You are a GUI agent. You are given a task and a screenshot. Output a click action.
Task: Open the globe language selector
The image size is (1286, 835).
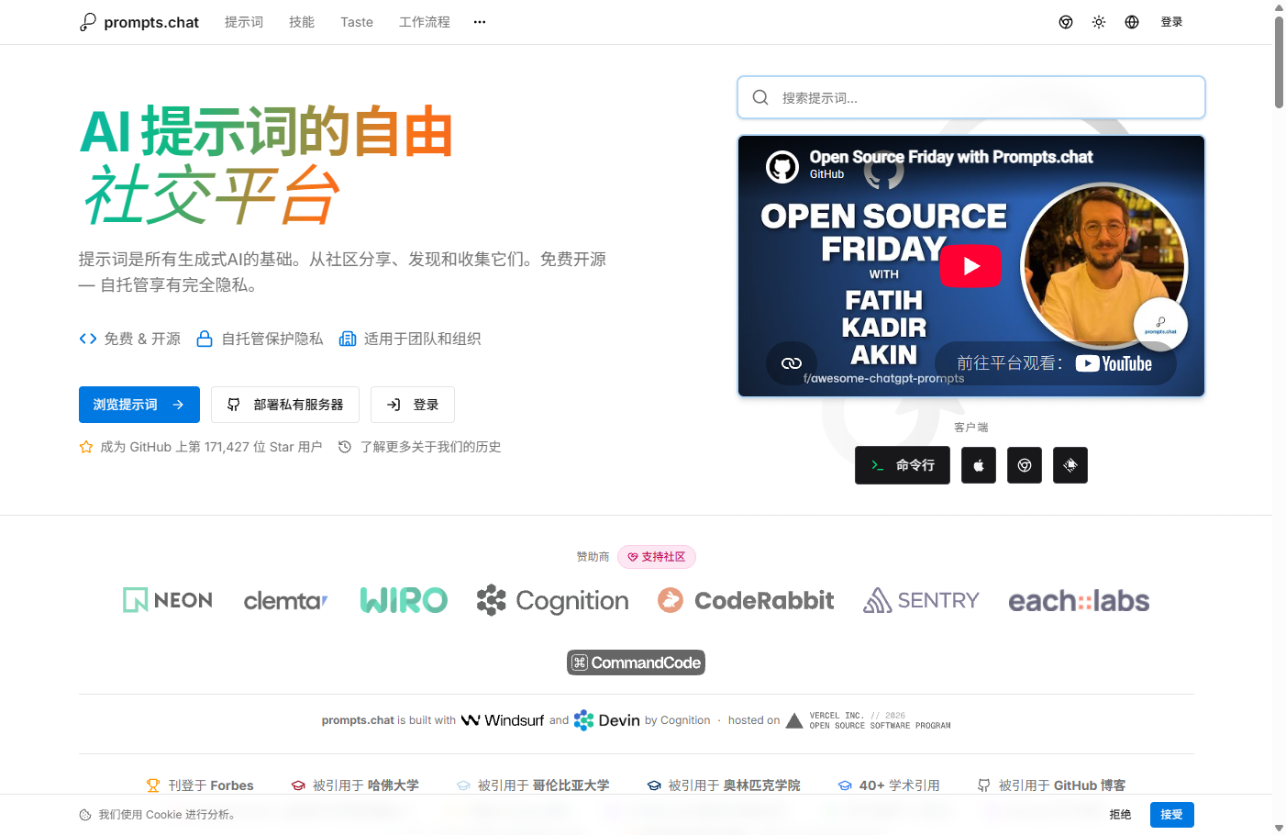coord(1132,22)
